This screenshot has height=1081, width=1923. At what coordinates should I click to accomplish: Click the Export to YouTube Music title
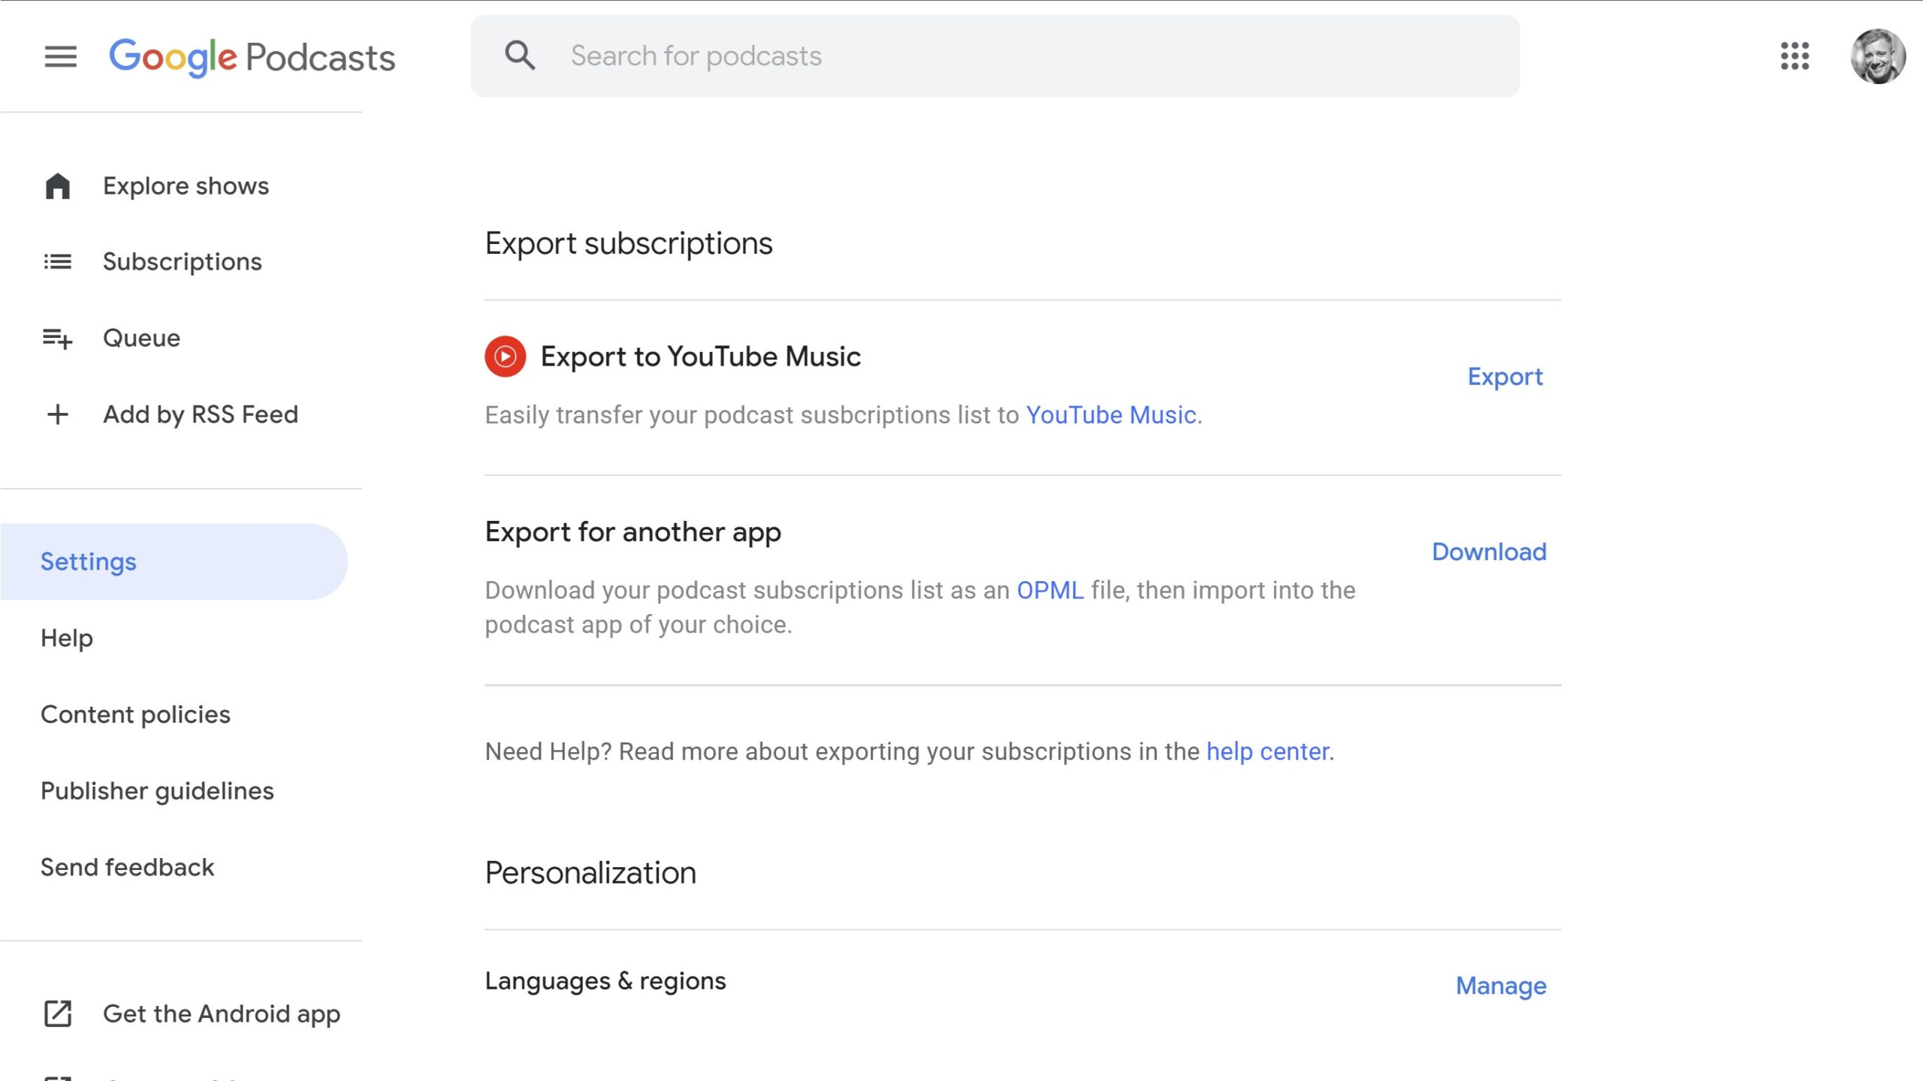(701, 357)
